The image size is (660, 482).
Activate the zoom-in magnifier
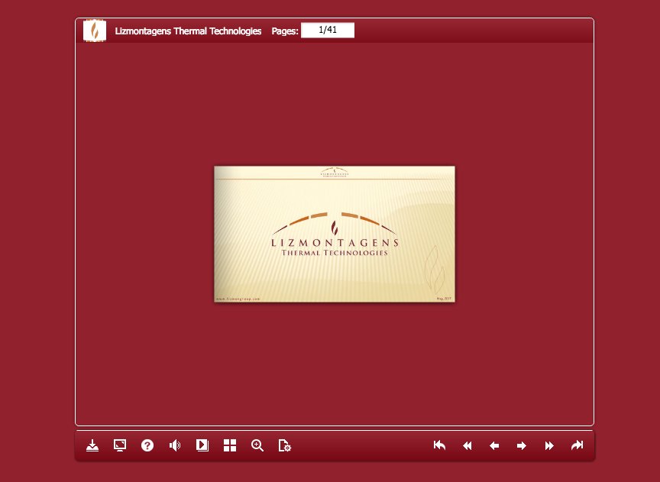257,445
